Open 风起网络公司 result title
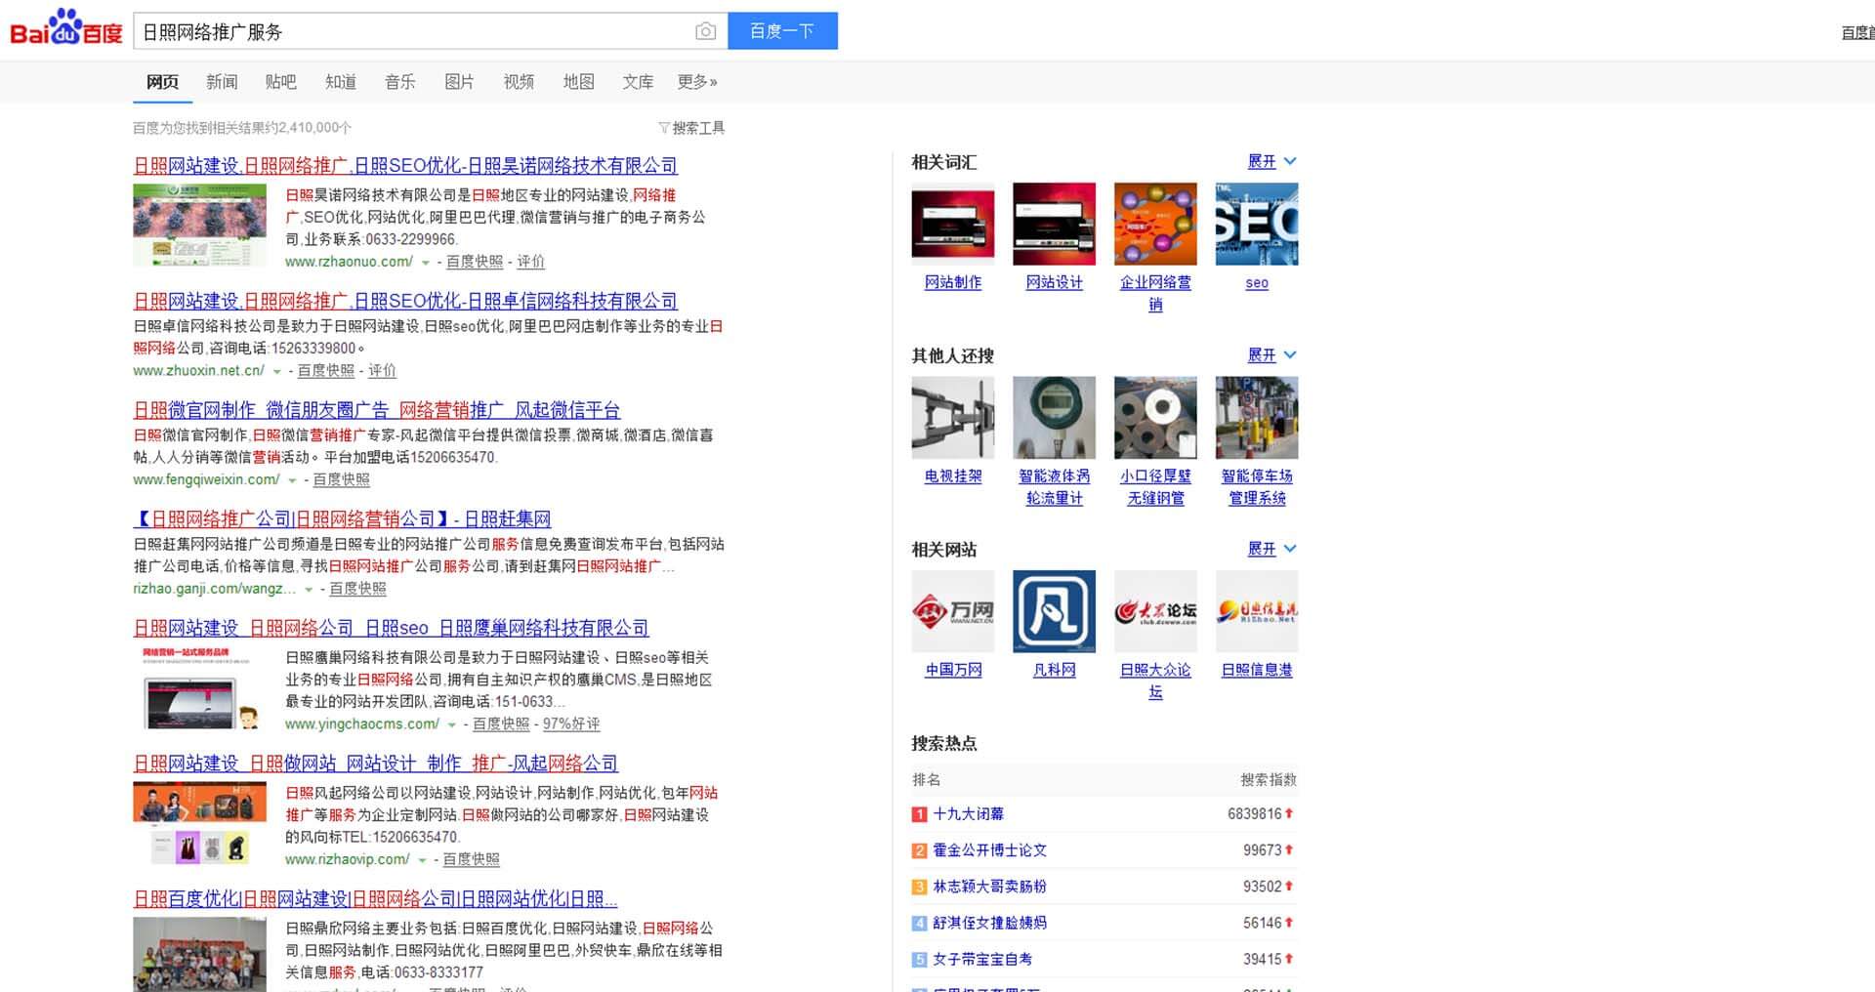This screenshot has height=992, width=1875. [x=376, y=764]
